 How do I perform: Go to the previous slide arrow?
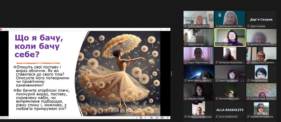137,118
